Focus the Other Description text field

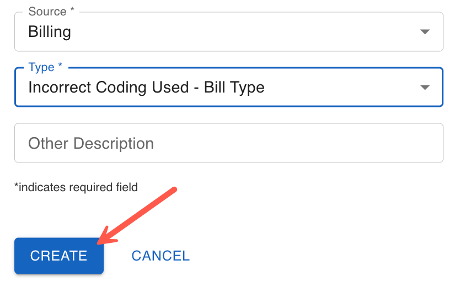click(x=228, y=143)
